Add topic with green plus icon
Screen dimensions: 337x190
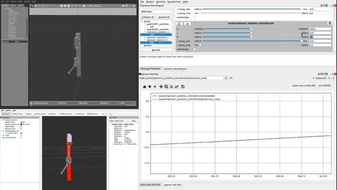coord(226,78)
